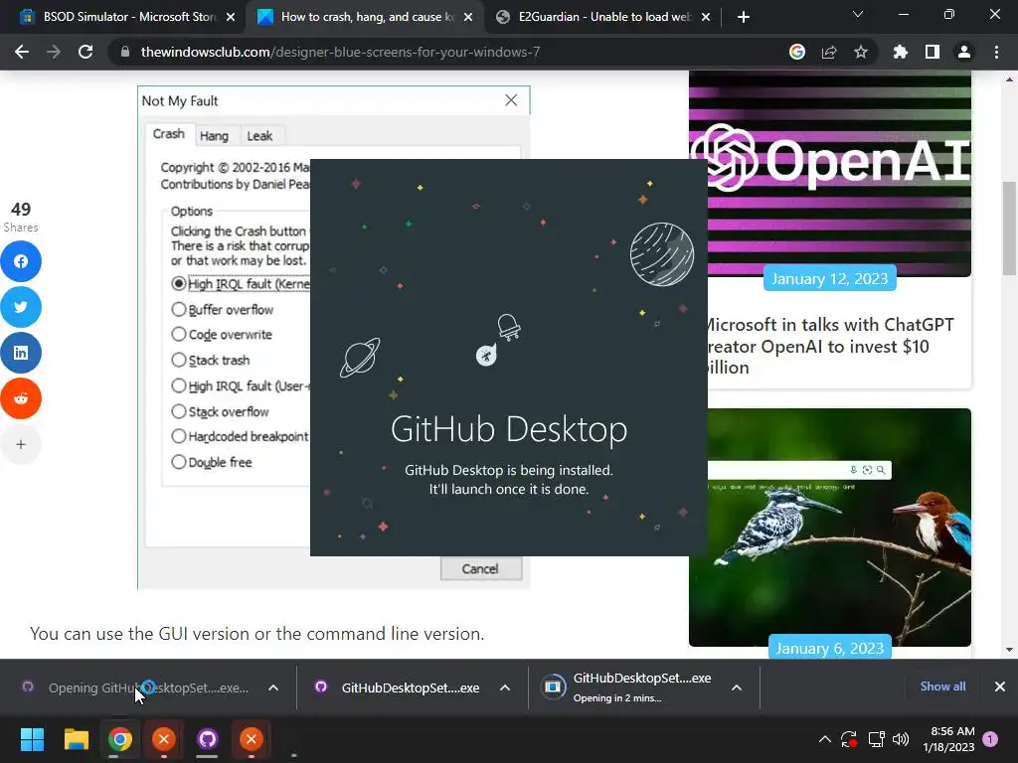Click the January 12, 2023 date badge
The height and width of the screenshot is (763, 1018).
[x=829, y=278]
